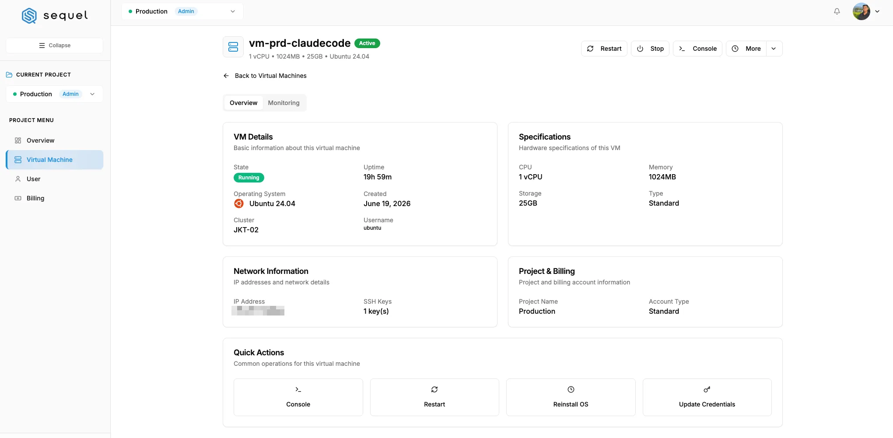Click the admin badge in the top bar selector
The image size is (893, 438).
pyautogui.click(x=186, y=11)
